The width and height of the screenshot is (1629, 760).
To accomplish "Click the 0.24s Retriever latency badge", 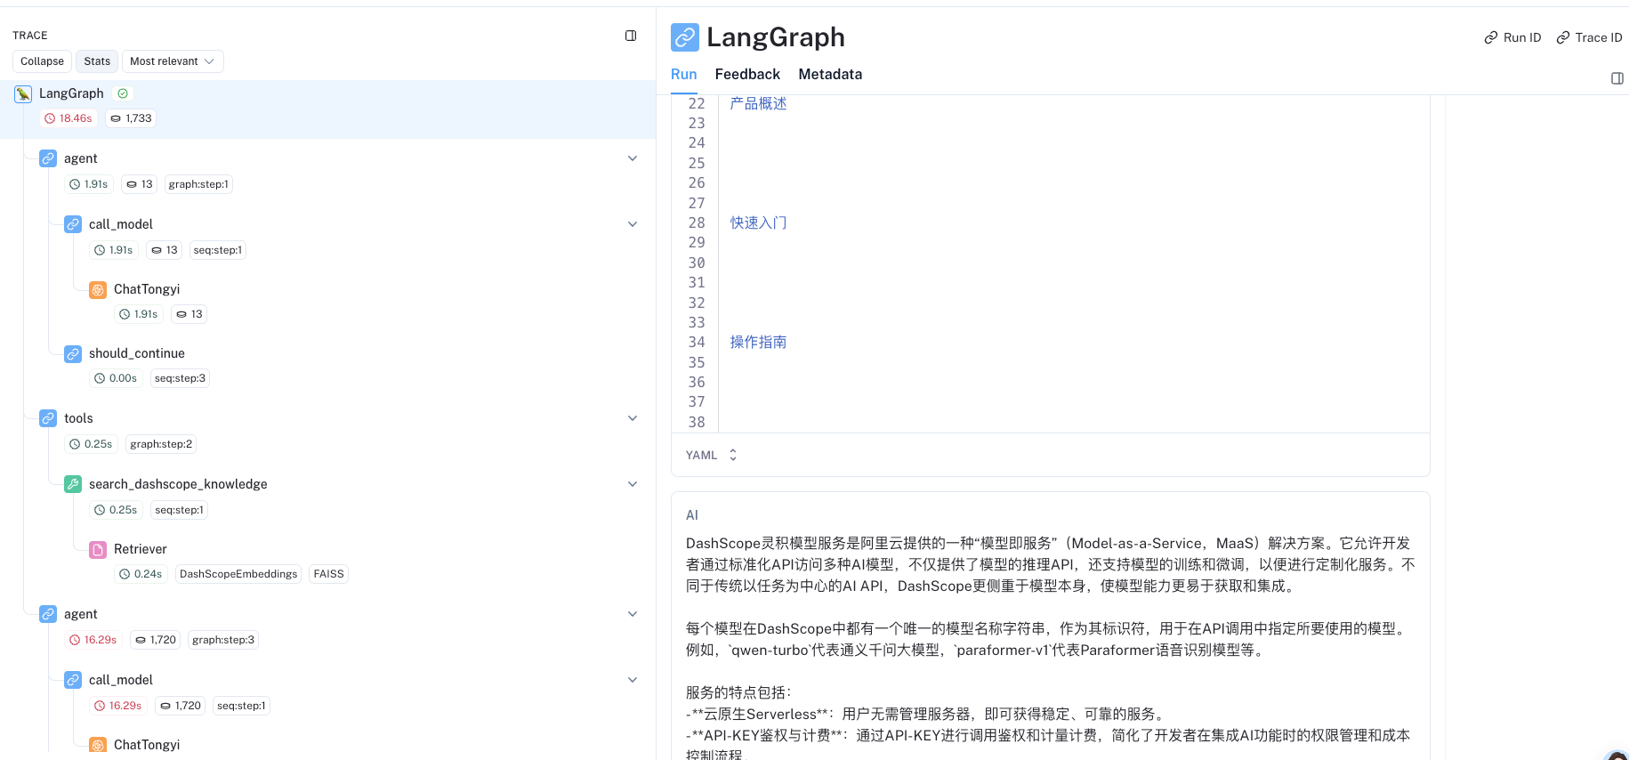I will (141, 574).
